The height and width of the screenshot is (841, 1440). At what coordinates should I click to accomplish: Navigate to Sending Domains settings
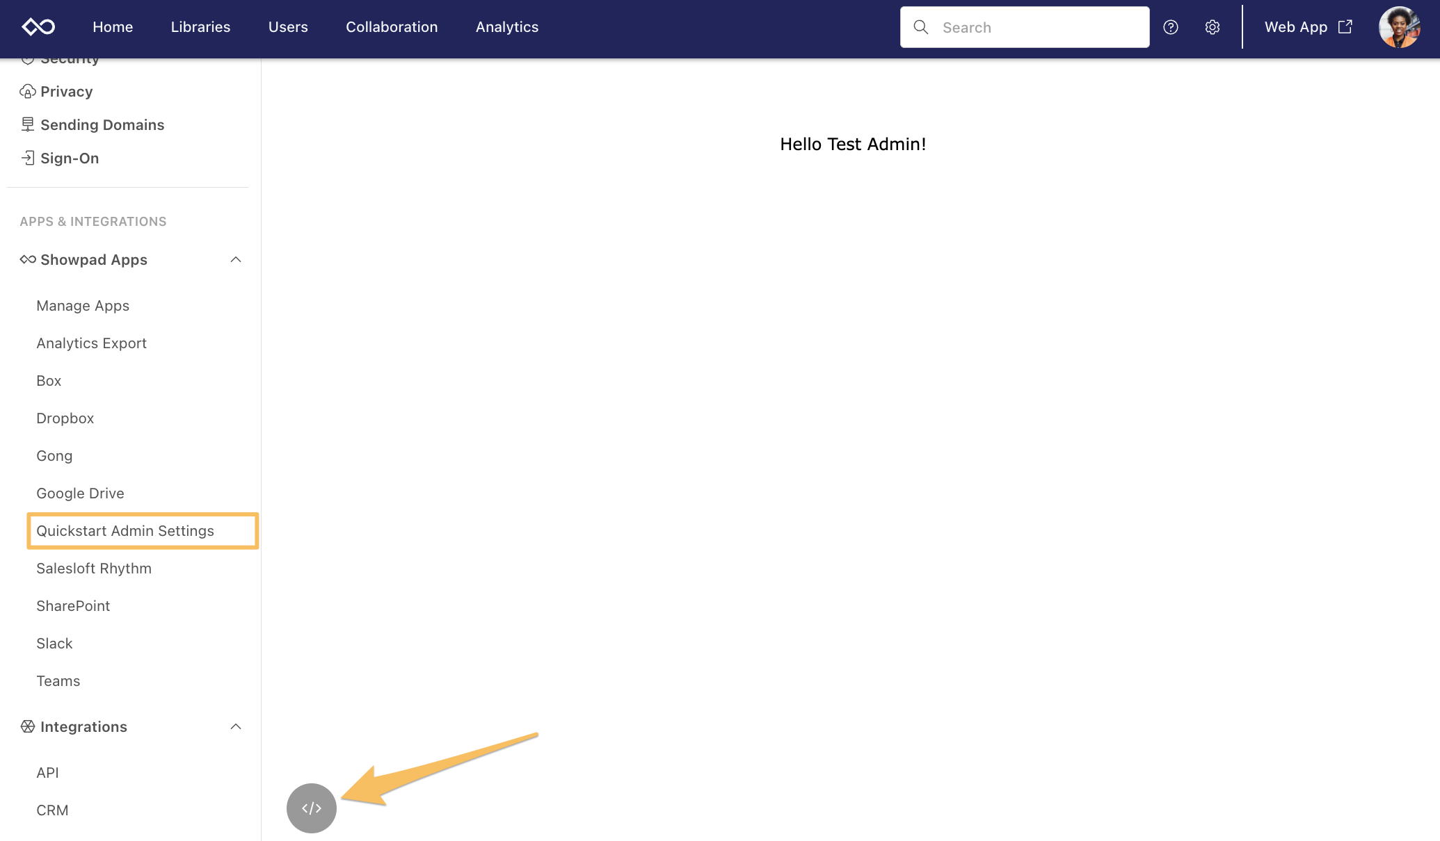click(102, 124)
